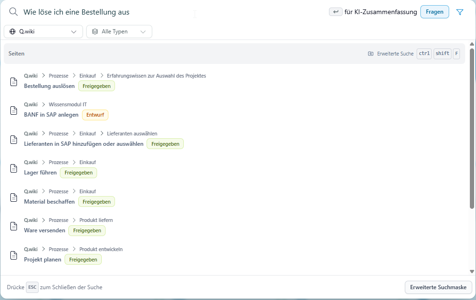The image size is (476, 300).
Task: Open the Bestellung auslösen result
Action: click(x=49, y=86)
